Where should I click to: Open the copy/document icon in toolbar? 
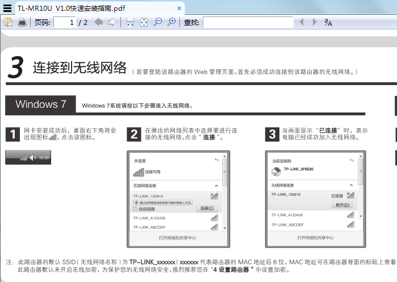pos(9,22)
